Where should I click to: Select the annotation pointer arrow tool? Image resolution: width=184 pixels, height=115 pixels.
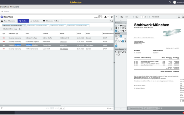(116, 52)
